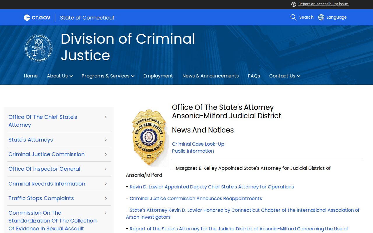Screen dimensions: 373x233
Task: Open Office Of Inspector General sidebar link
Action: tap(44, 169)
